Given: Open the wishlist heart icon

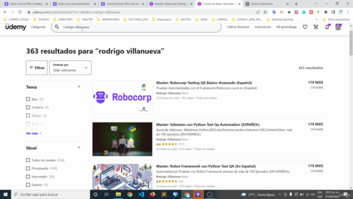Looking at the screenshot, I should 305,27.
